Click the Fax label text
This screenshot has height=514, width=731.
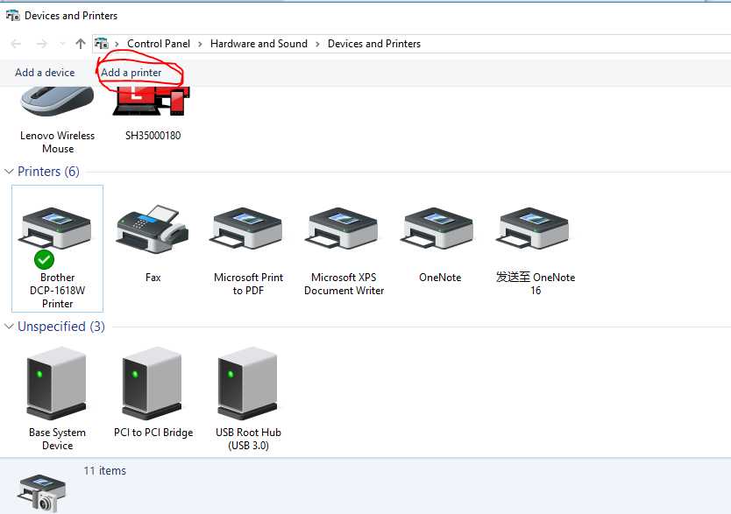[x=153, y=278]
